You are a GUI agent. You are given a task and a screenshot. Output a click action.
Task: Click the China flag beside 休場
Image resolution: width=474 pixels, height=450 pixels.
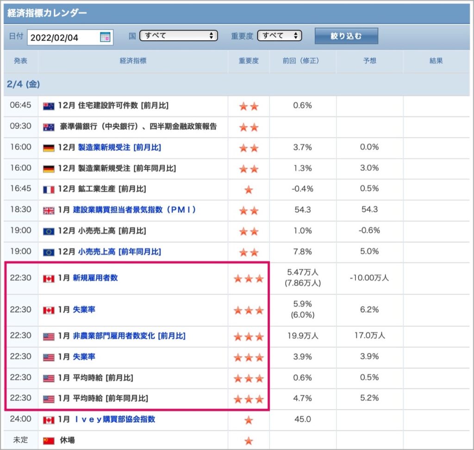49,441
